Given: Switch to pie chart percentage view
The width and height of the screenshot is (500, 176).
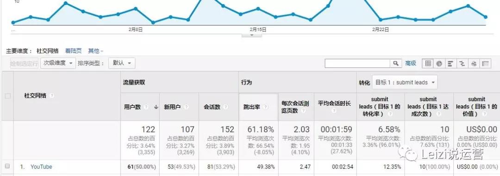Looking at the screenshot, I should pyautogui.click(x=439, y=63).
